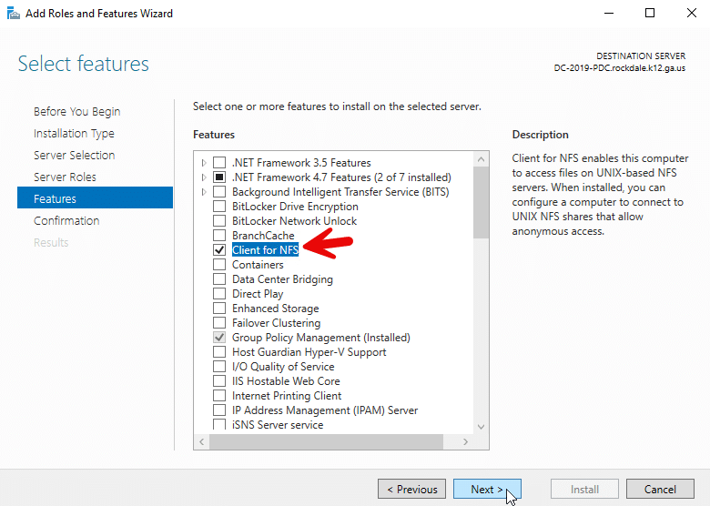Image resolution: width=710 pixels, height=506 pixels.
Task: Enable Enhanced Storage checkbox
Action: tap(219, 309)
